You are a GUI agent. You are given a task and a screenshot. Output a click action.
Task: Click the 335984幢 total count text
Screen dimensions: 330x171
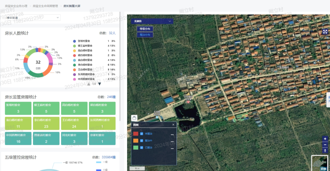[108, 157]
